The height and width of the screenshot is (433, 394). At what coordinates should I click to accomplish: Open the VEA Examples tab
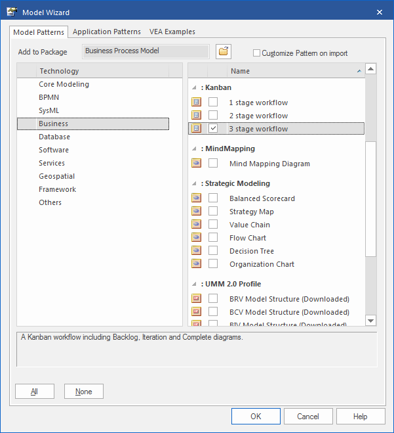coord(171,32)
